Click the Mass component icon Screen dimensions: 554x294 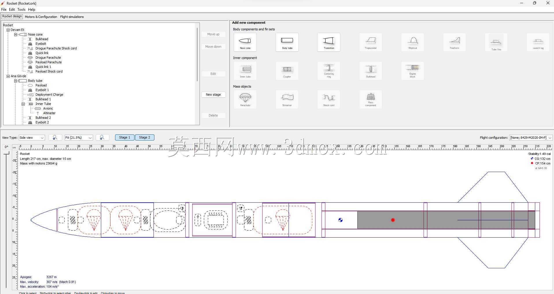coord(371,99)
